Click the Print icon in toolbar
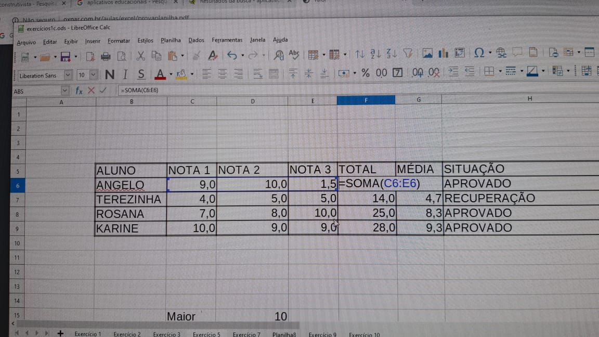 (x=106, y=57)
